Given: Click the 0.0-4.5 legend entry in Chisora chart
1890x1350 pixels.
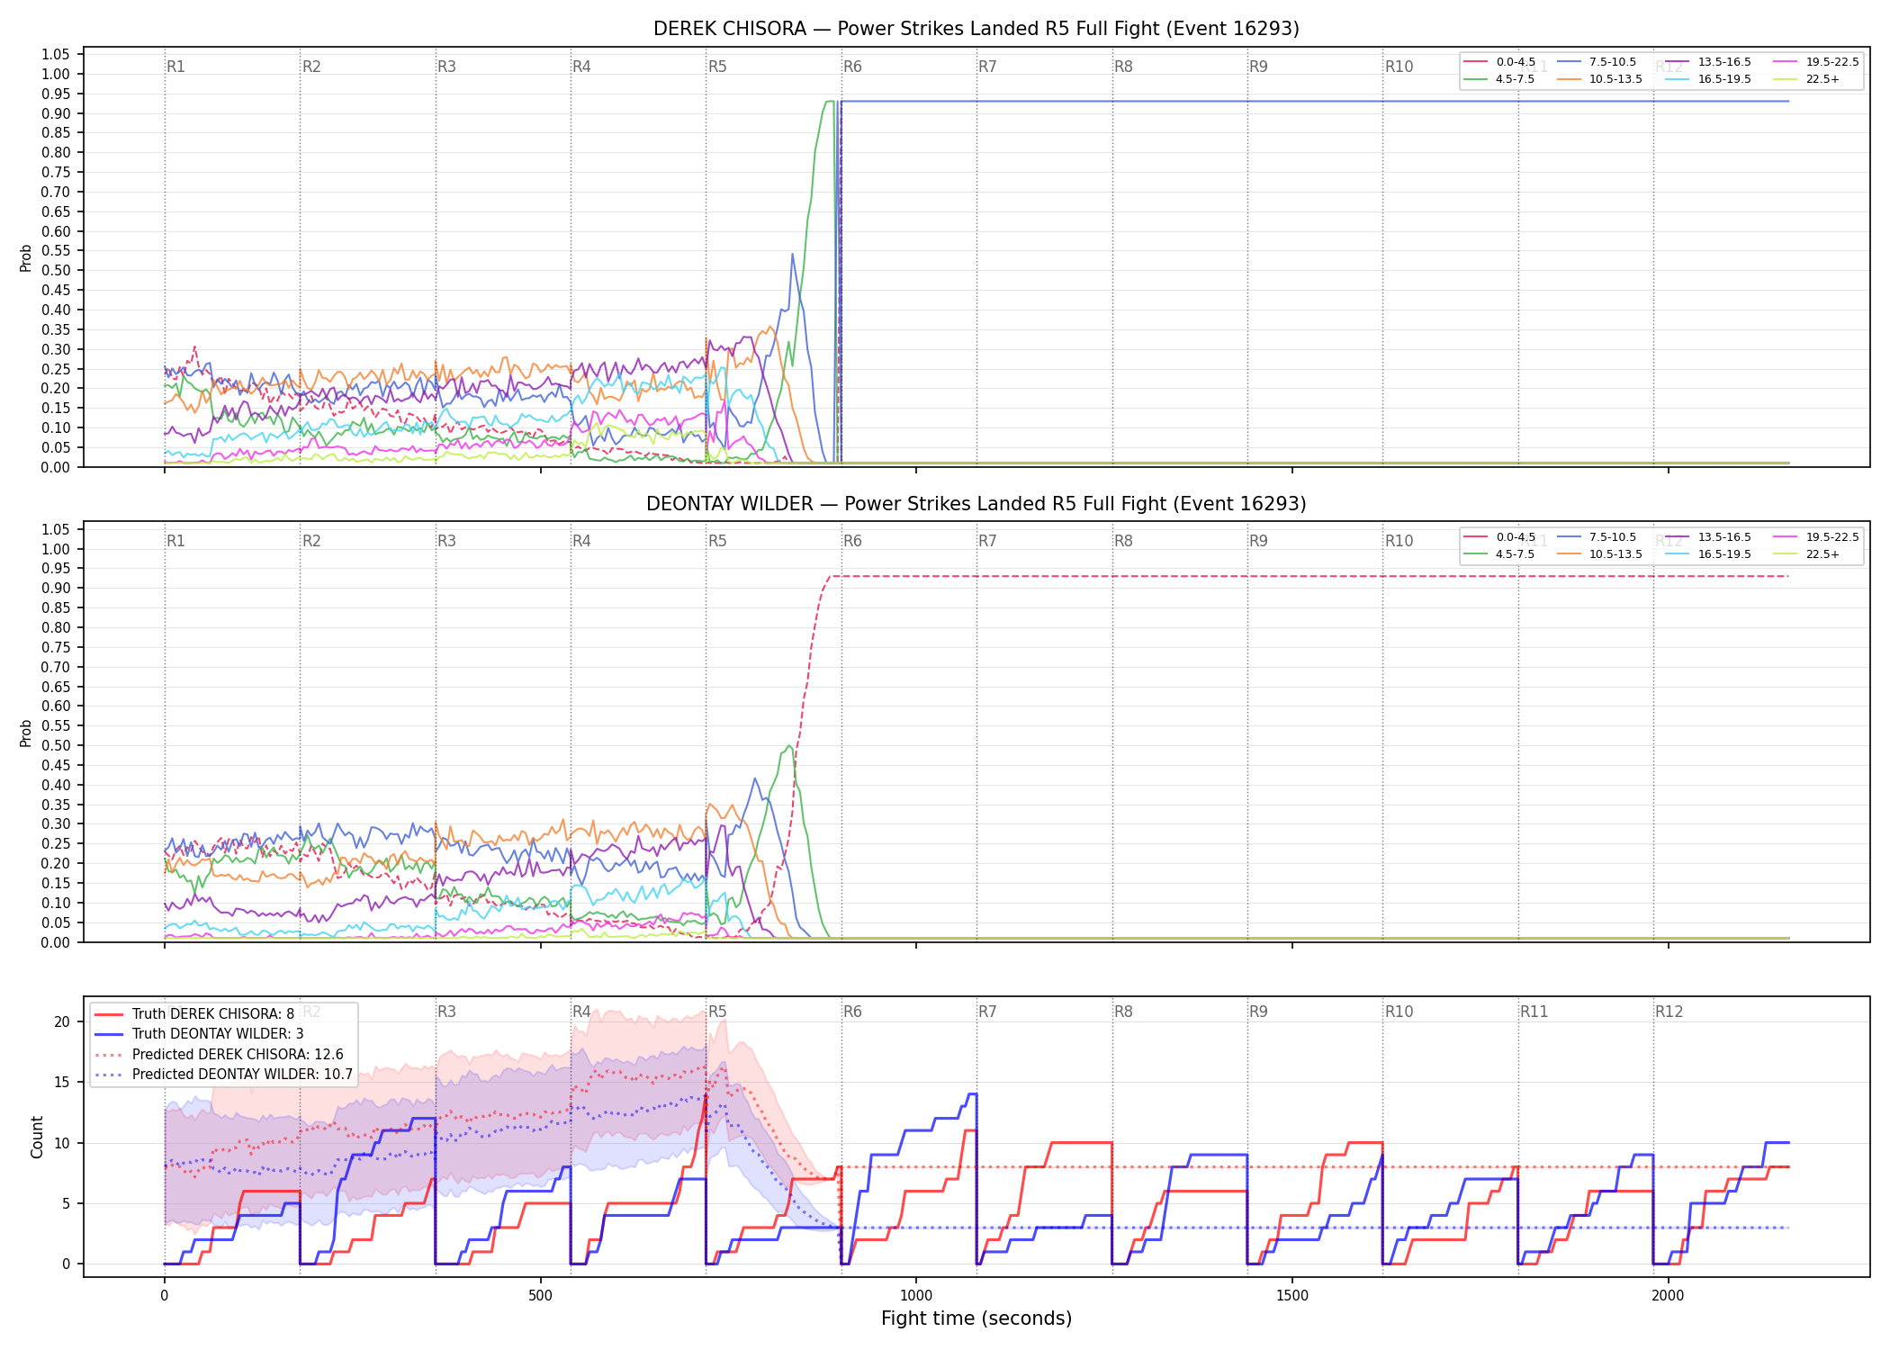Looking at the screenshot, I should pyautogui.click(x=1500, y=62).
